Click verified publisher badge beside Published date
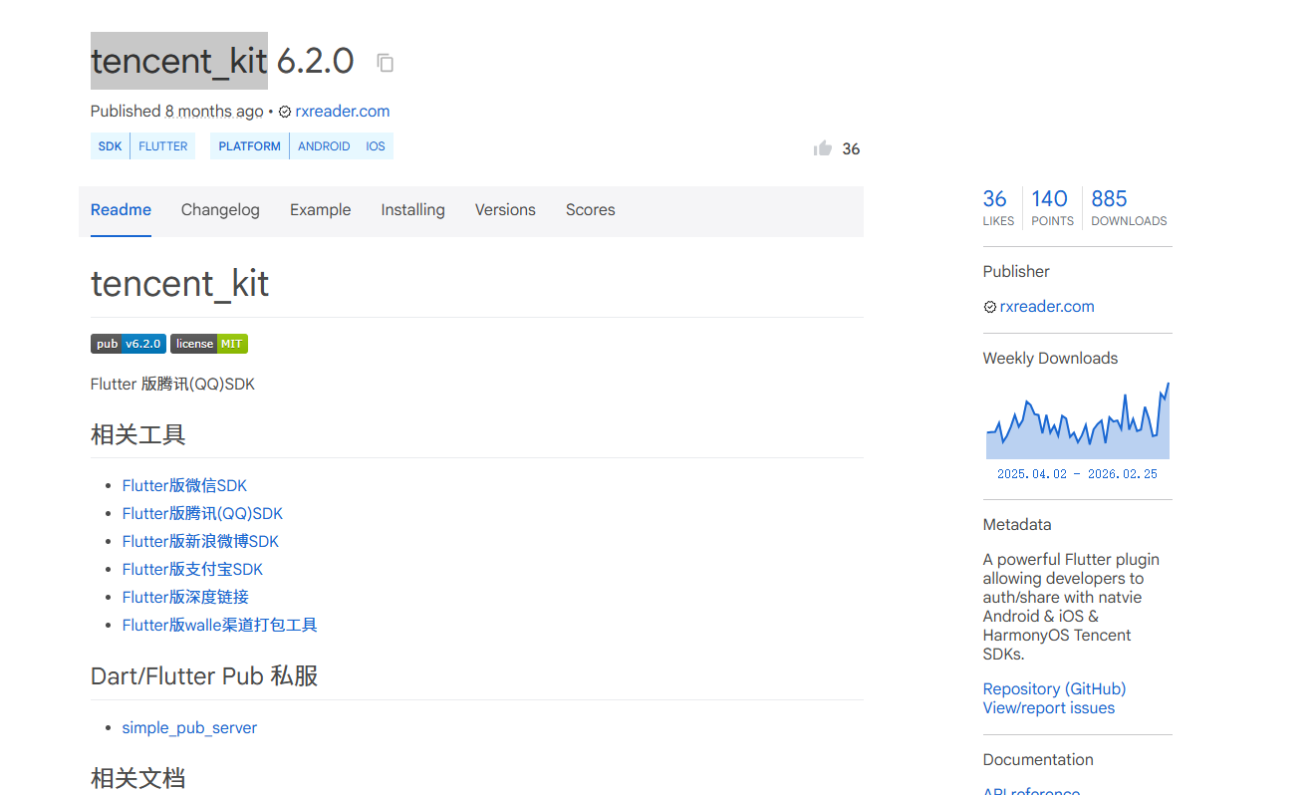Screen dimensions: 1316x795 coord(285,112)
